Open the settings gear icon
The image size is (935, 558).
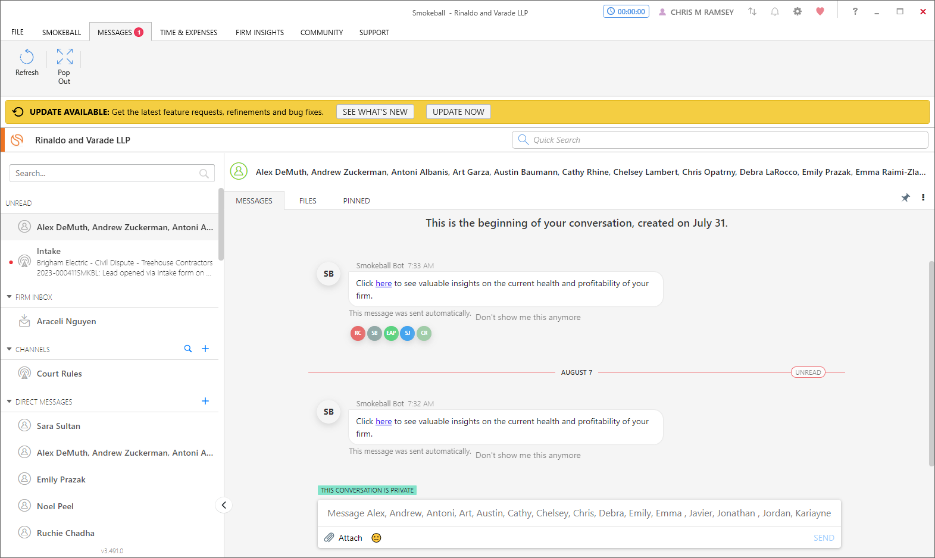(x=798, y=11)
